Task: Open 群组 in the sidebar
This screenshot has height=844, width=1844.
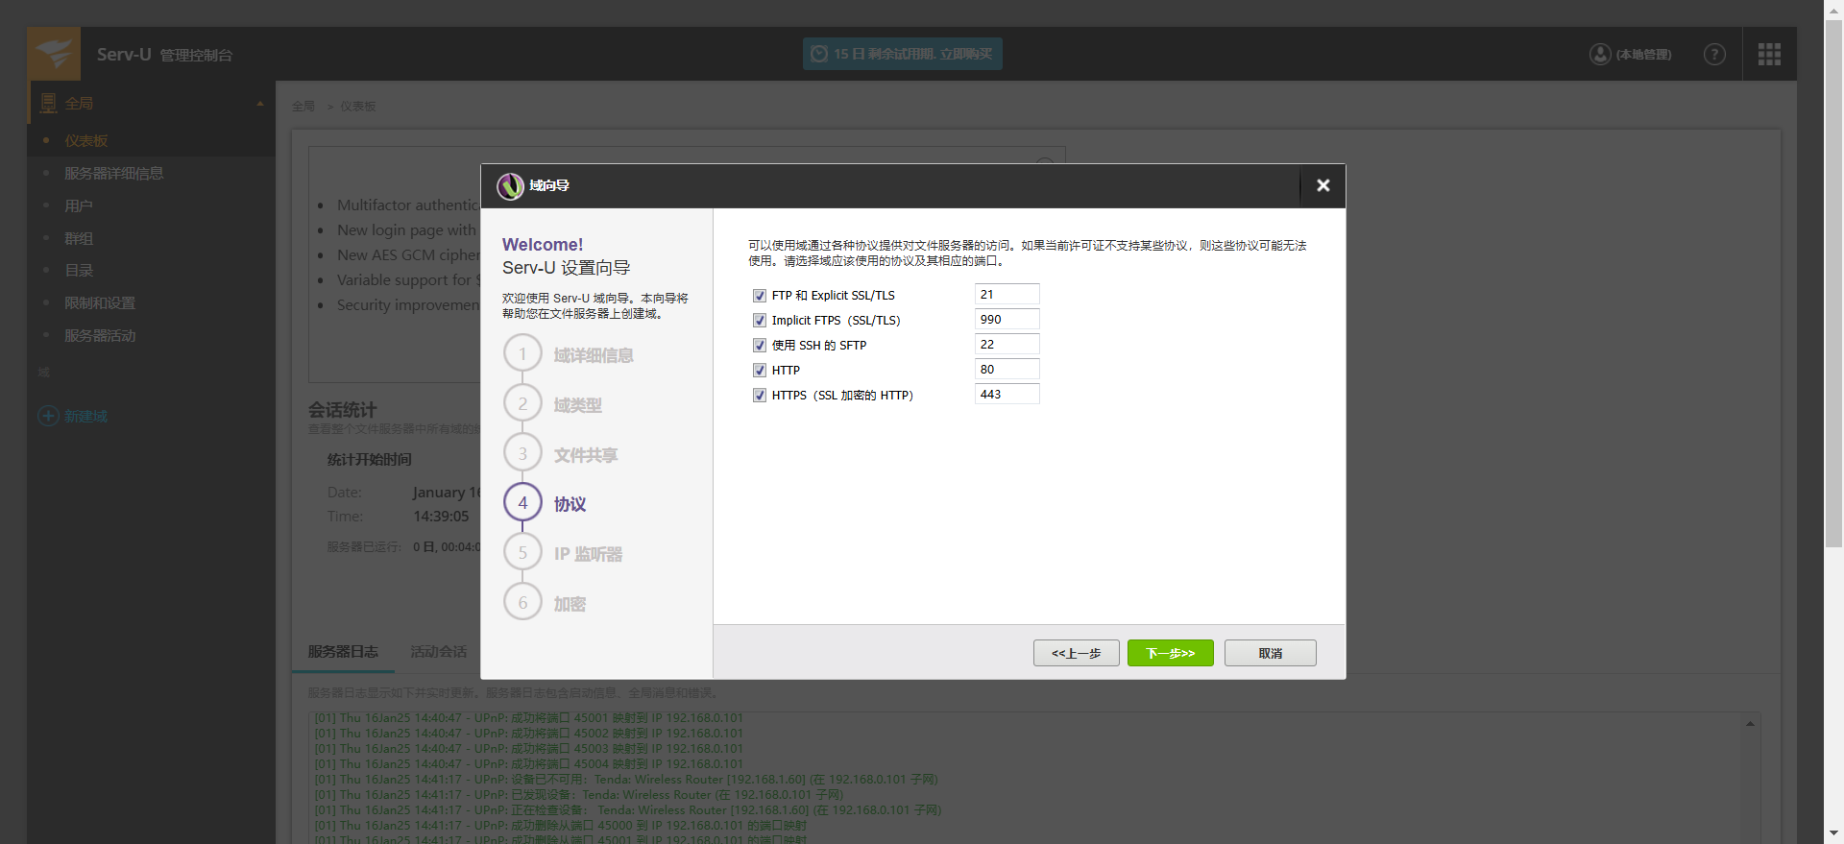Action: click(78, 239)
